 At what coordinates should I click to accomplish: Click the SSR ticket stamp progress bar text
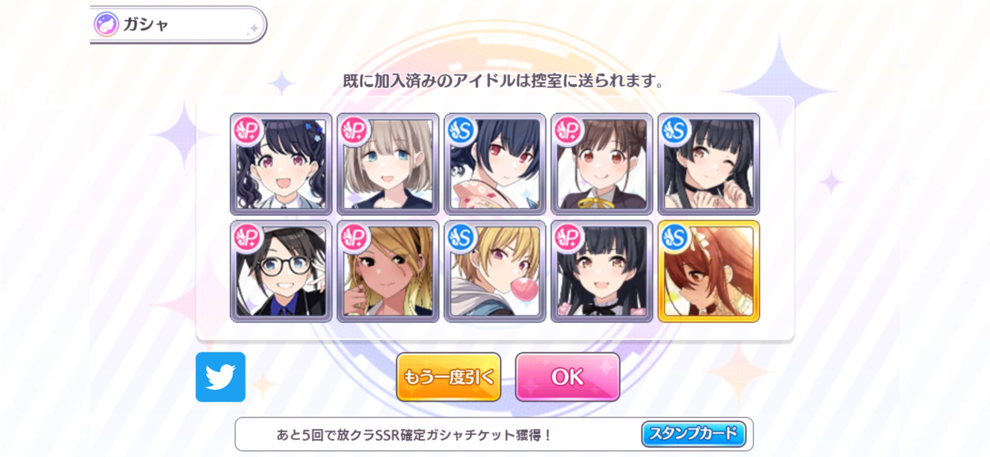414,435
